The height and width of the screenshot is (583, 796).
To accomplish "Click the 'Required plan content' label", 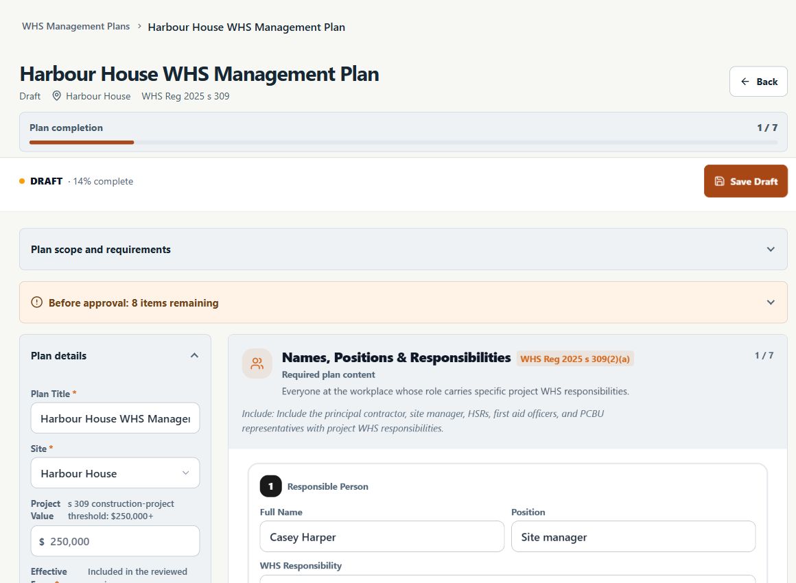I will 329,374.
